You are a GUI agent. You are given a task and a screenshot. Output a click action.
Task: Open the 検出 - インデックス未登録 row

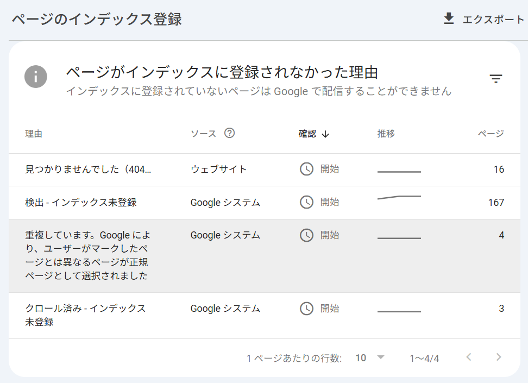(x=81, y=203)
